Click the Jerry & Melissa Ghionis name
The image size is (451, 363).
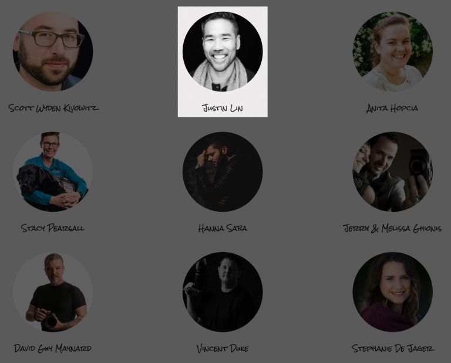(392, 228)
